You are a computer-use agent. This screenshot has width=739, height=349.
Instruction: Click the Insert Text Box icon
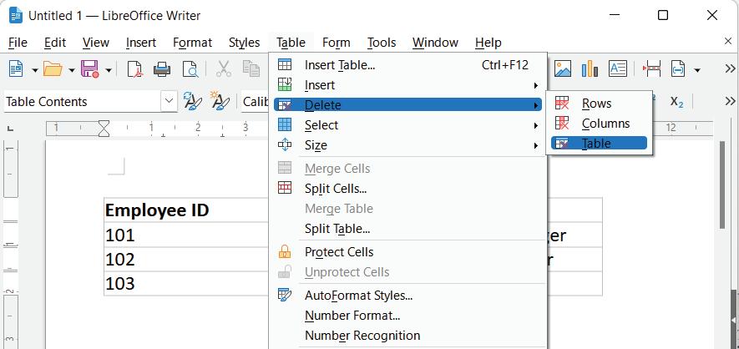click(618, 69)
